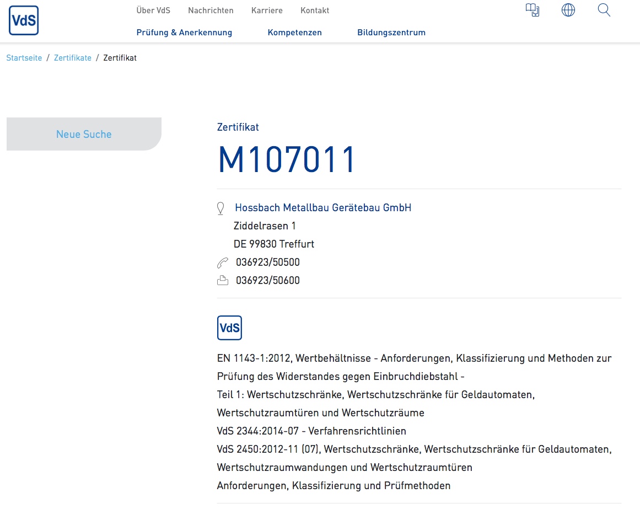
Task: Open the language globe icon
Action: pyautogui.click(x=568, y=10)
